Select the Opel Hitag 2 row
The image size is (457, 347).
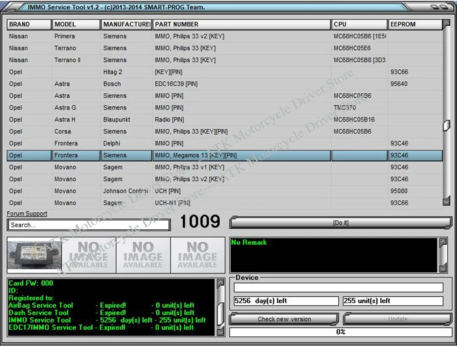[x=224, y=72]
